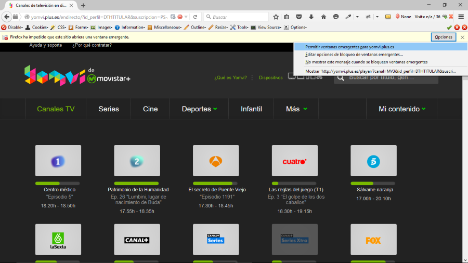
Task: Click the Opciones button in the notification bar
Action: pyautogui.click(x=444, y=37)
